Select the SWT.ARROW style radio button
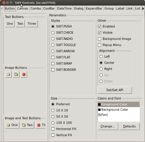Screen dimensions: 145x142 click(x=53, y=51)
